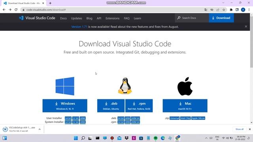Open the Mail app from the taskbar
Screen dimensions: 253x142
(x=119, y=138)
